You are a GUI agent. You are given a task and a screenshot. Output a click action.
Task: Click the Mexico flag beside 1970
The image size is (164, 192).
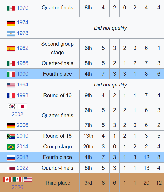[x=11, y=8]
